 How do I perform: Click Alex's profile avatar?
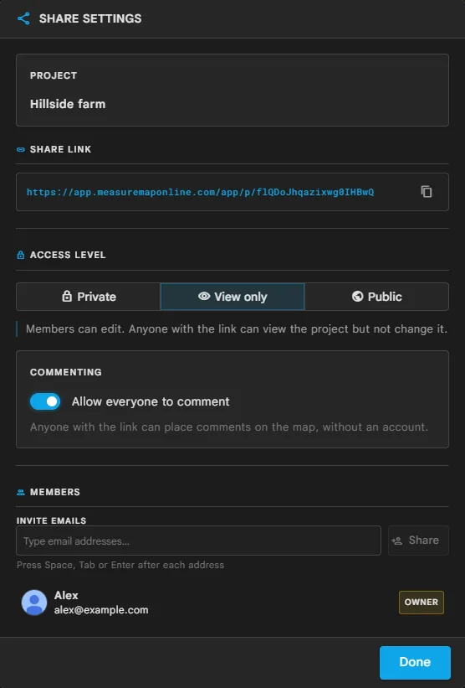pos(34,603)
